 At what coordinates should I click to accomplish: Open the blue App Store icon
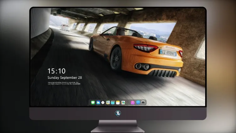[x=138, y=102]
